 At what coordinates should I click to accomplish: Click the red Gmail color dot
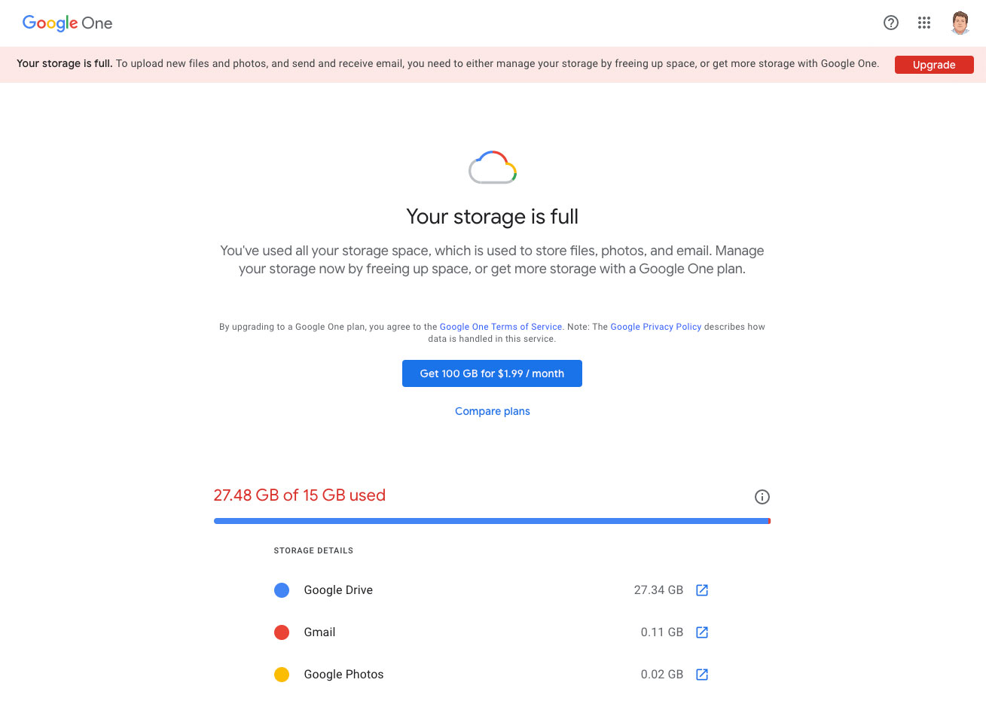click(x=282, y=632)
